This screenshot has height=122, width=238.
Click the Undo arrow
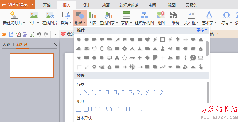pyautogui.click(x=39, y=34)
